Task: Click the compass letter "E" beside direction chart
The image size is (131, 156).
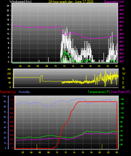Action: pyautogui.click(x=123, y=83)
